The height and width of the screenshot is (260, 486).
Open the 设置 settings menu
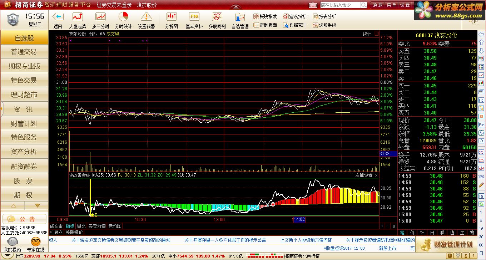(405, 5)
